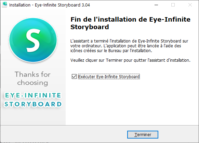The height and width of the screenshot is (143, 199).
Task: Click the large green Storyboard S logo
Action: 33,40
